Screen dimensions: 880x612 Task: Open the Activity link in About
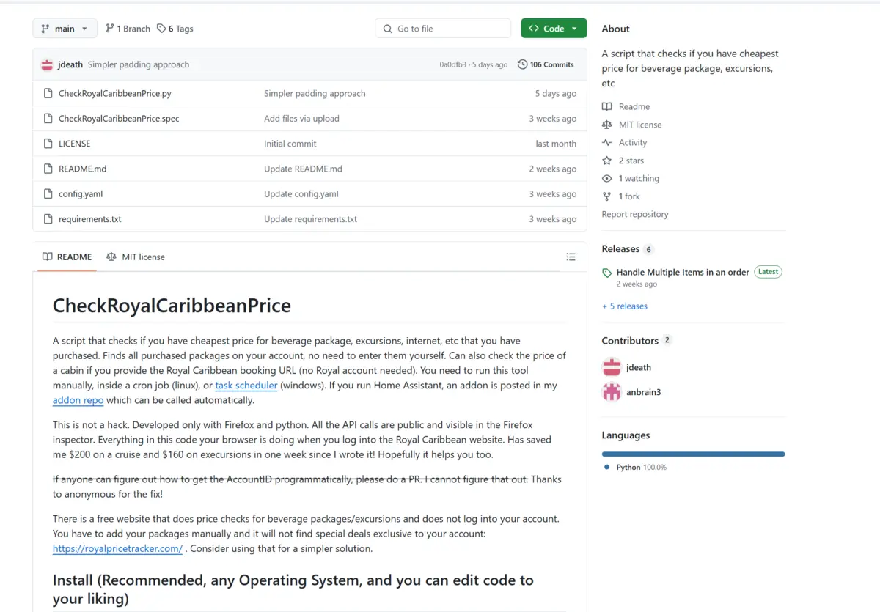tap(625, 142)
